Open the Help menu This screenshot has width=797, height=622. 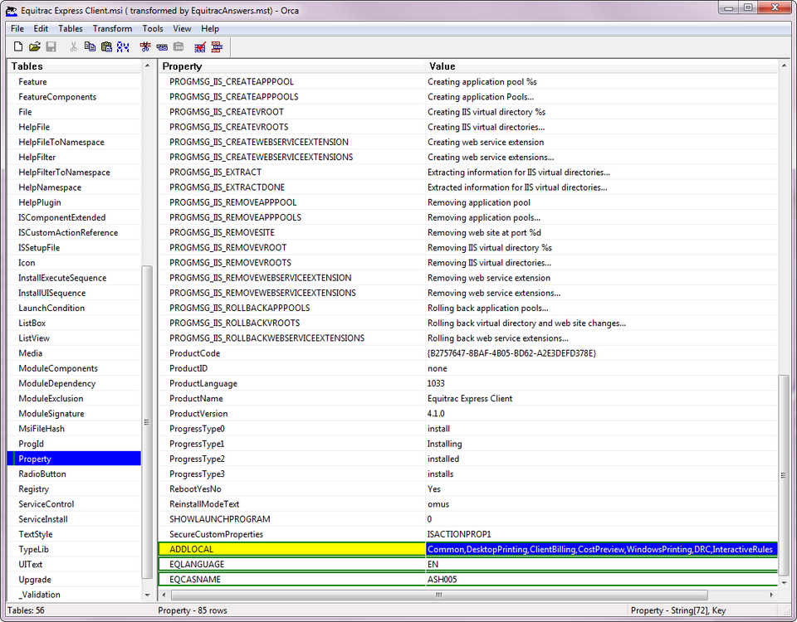point(210,28)
